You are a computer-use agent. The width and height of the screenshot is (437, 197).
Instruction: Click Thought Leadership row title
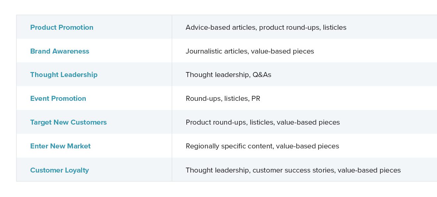[x=64, y=75]
